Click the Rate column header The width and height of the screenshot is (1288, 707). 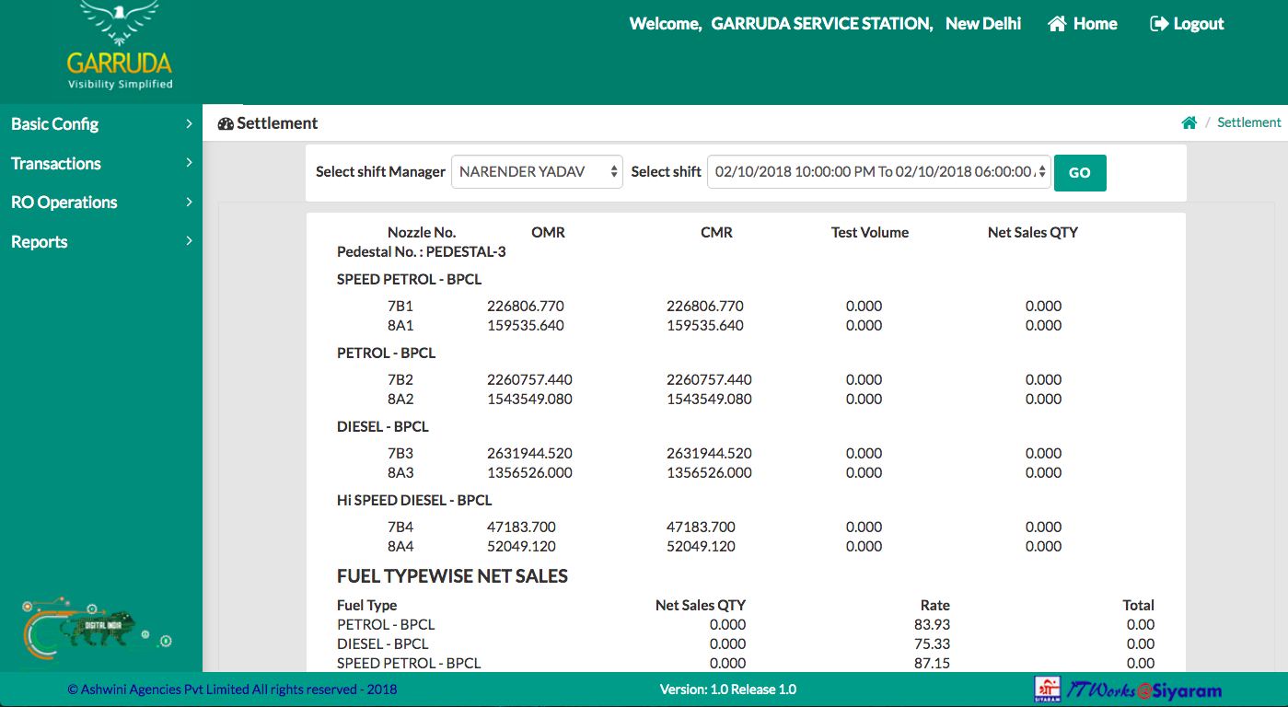935,605
